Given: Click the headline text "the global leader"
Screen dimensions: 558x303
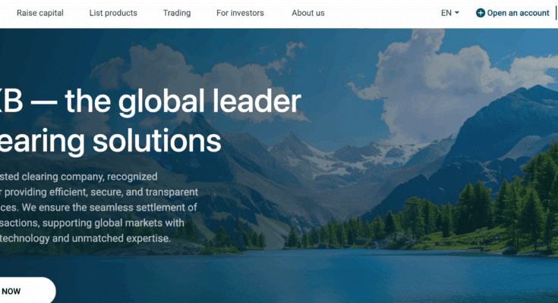Looking at the screenshot, I should coord(183,102).
